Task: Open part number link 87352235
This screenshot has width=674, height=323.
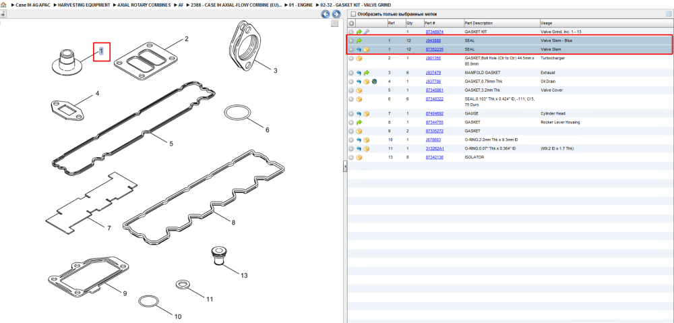Action: point(434,49)
